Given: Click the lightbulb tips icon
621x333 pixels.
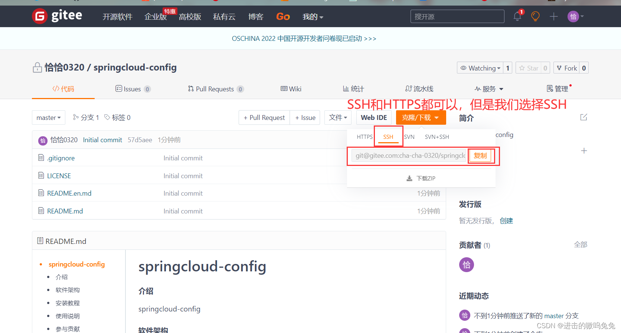Looking at the screenshot, I should (535, 16).
